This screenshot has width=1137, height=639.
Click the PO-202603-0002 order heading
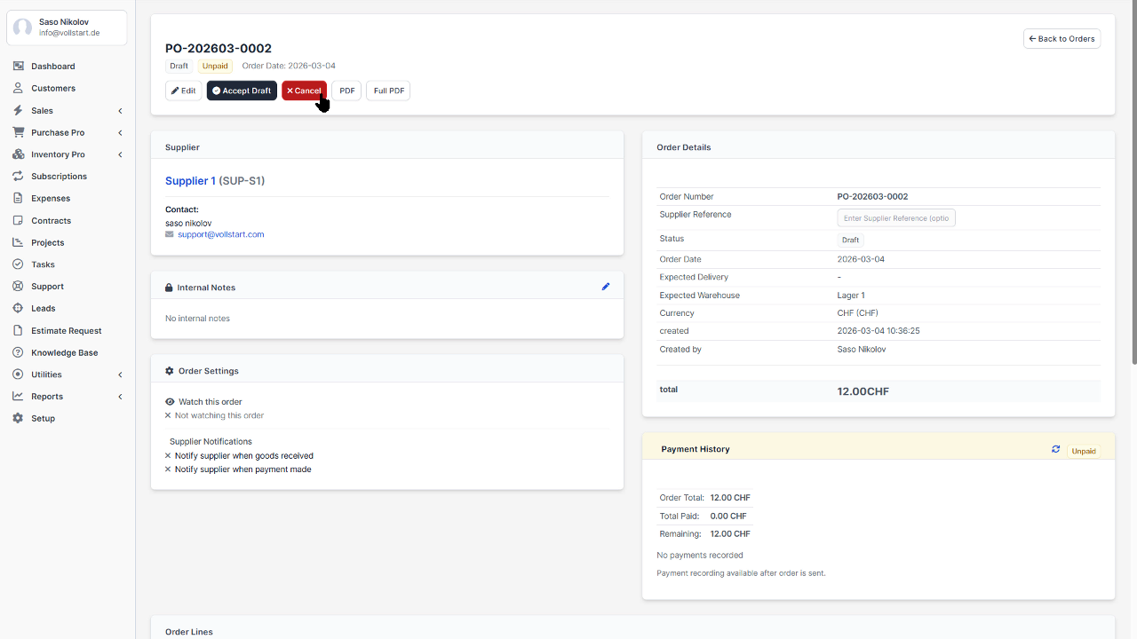(x=219, y=49)
